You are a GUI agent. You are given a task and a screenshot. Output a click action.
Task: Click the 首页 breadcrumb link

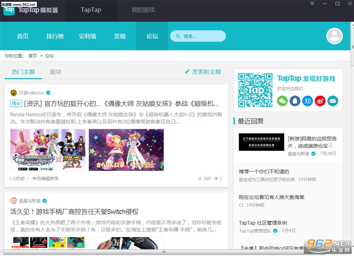[x=33, y=56]
